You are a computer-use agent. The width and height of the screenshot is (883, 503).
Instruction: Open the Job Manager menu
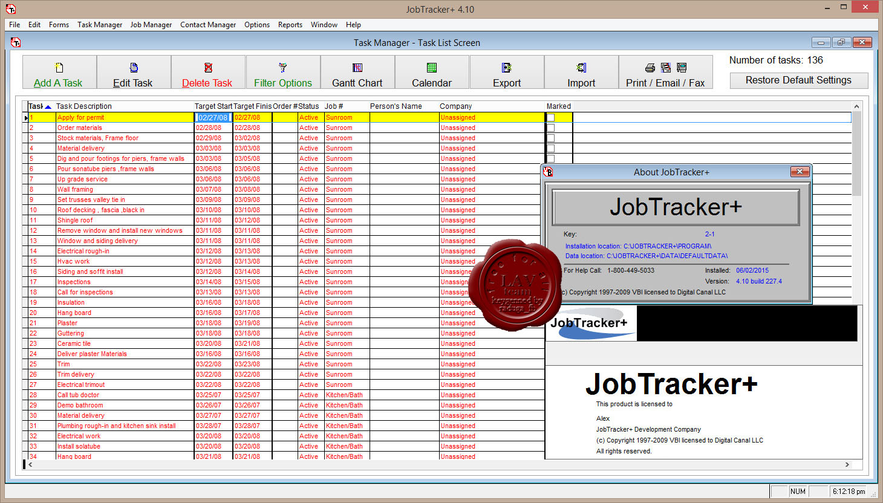[x=151, y=25]
